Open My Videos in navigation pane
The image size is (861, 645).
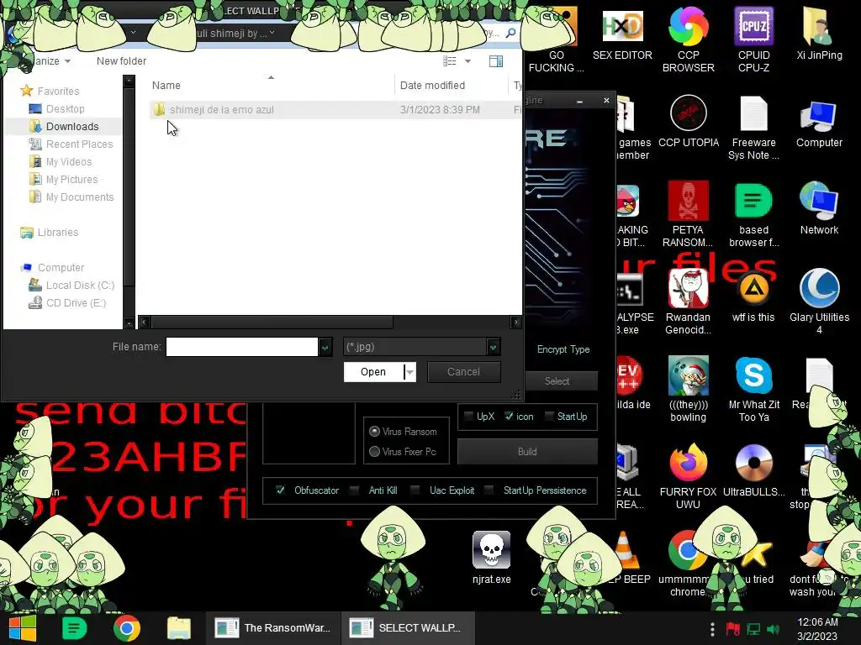click(69, 161)
